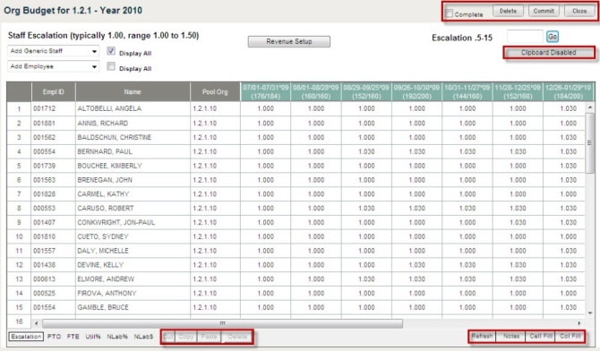Image resolution: width=600 pixels, height=351 pixels.
Task: Click the Clipboard Disabled button
Action: [x=549, y=53]
